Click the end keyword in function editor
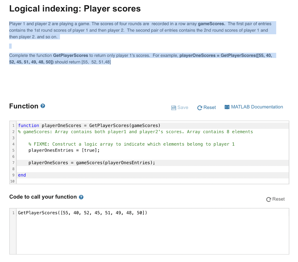Image resolution: width=298 pixels, height=262 pixels. coord(22,175)
